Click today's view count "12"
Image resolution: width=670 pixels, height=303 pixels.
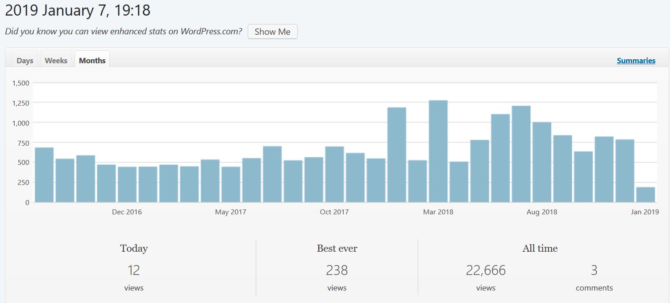click(133, 270)
